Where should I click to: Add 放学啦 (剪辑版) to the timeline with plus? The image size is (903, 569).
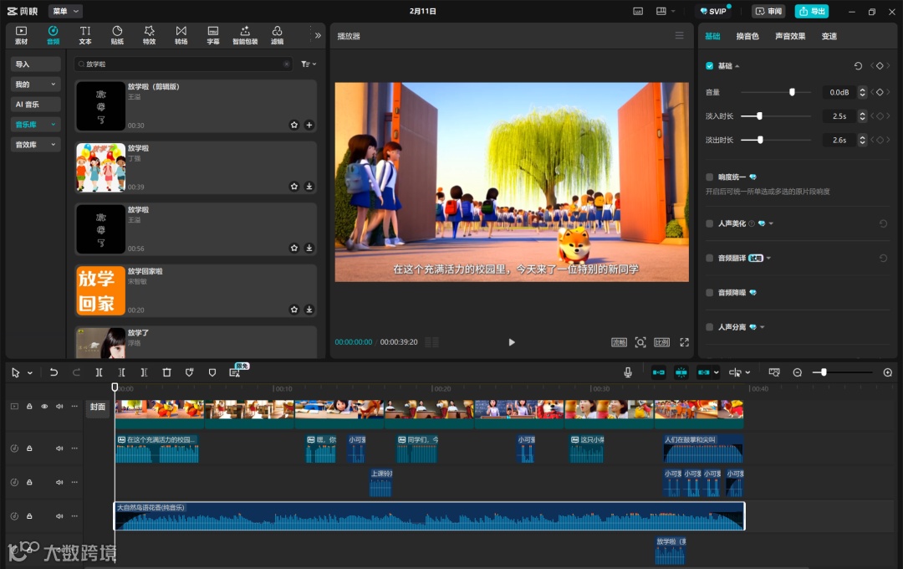309,125
